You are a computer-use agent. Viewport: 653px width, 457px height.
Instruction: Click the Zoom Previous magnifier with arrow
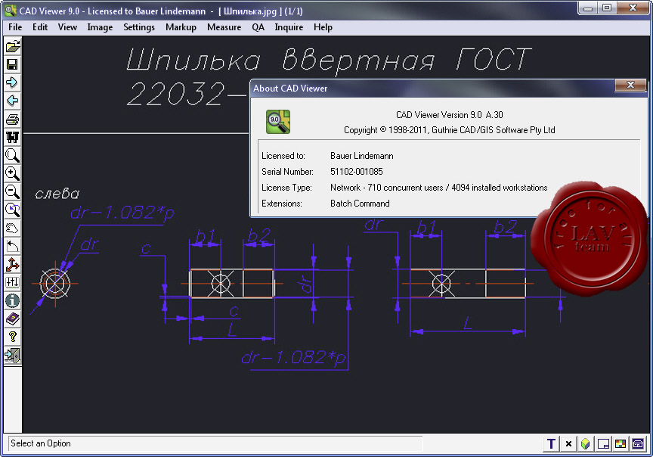click(13, 210)
